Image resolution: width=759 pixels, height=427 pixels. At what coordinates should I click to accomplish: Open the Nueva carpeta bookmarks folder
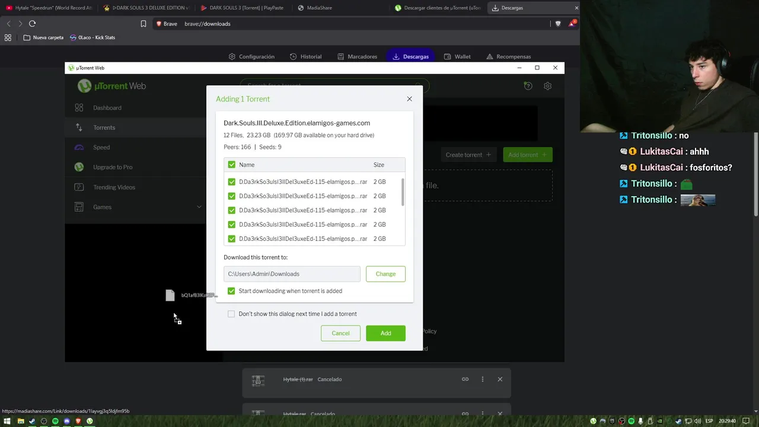point(43,37)
